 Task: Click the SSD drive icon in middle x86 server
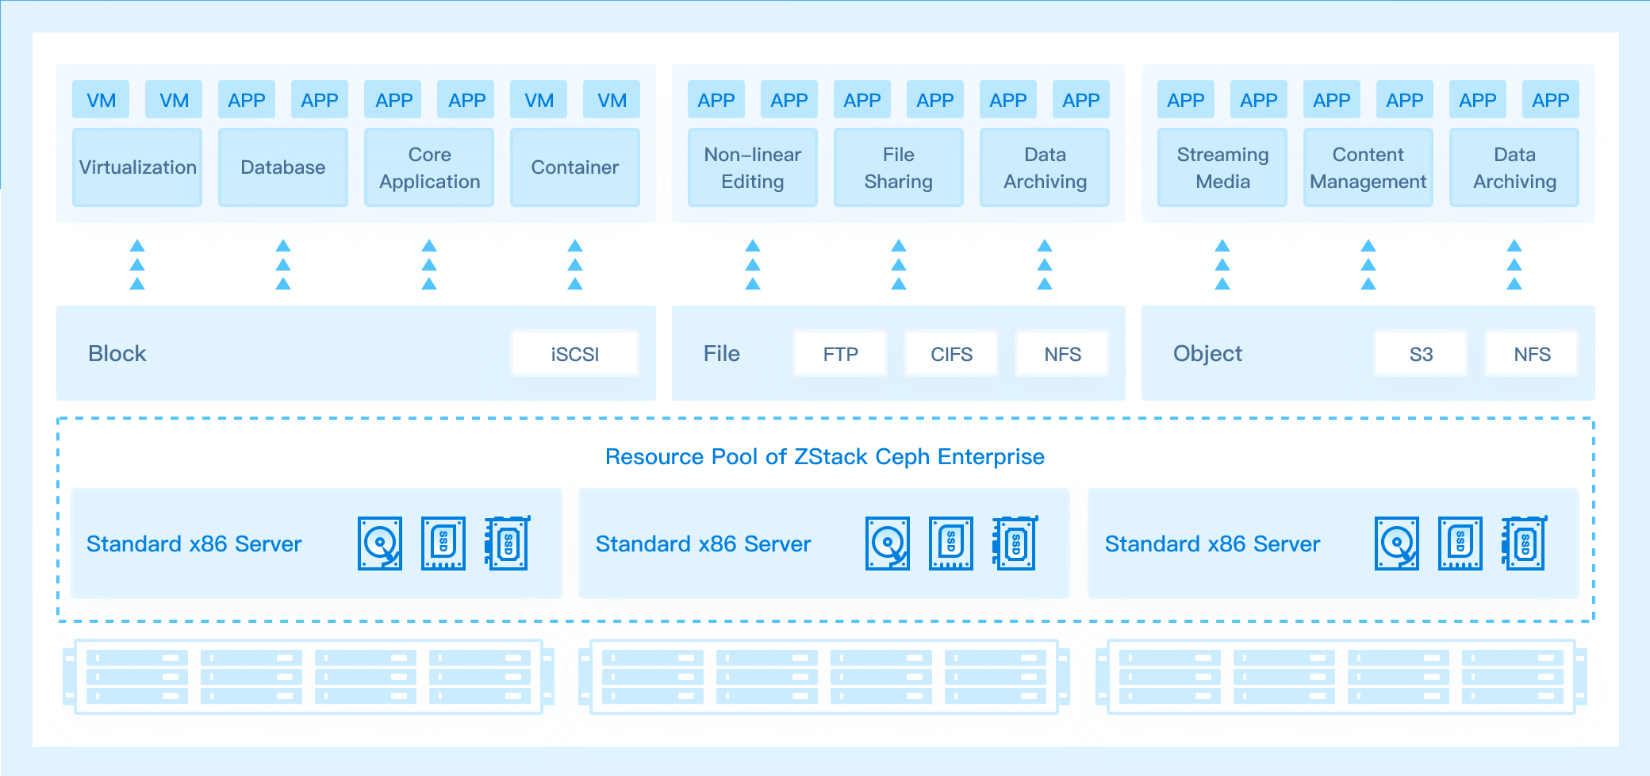point(951,544)
